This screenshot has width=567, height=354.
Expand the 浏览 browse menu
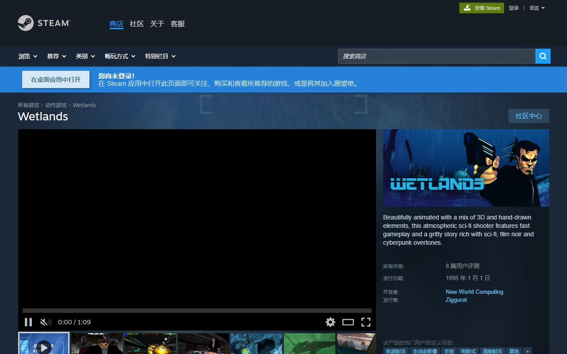click(28, 56)
